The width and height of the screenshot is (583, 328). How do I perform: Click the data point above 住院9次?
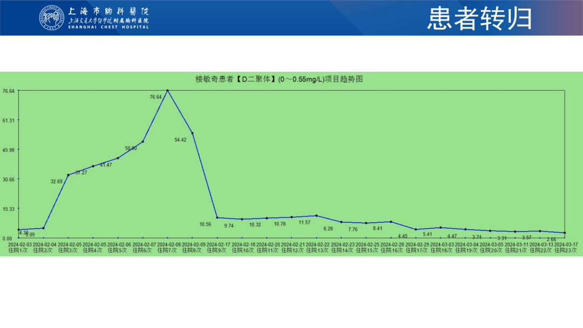click(217, 217)
